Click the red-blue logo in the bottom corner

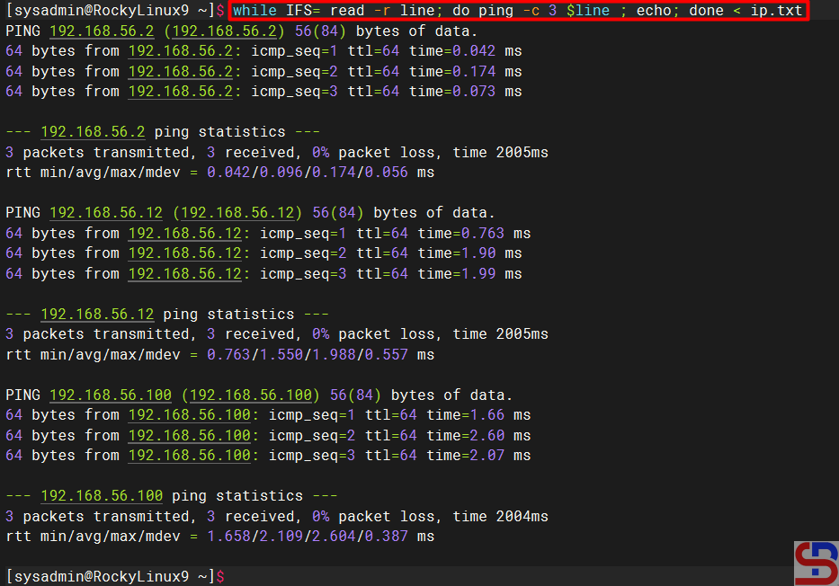(816, 563)
